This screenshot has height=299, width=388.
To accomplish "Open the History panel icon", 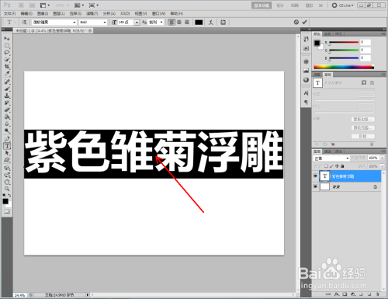I will tap(307, 39).
